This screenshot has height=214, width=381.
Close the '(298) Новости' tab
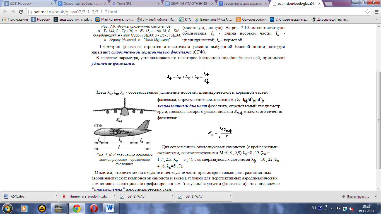(51, 4)
